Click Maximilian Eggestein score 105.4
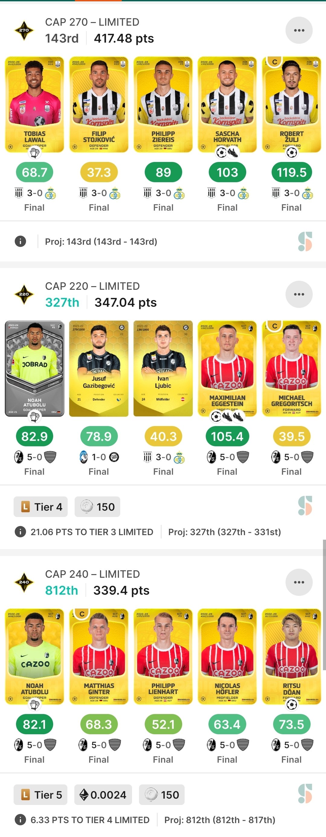The image size is (326, 837). [x=227, y=436]
